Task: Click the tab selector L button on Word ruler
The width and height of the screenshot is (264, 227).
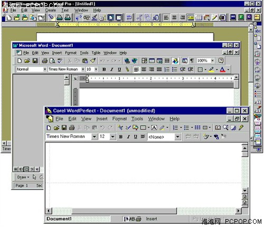Action: (76, 78)
